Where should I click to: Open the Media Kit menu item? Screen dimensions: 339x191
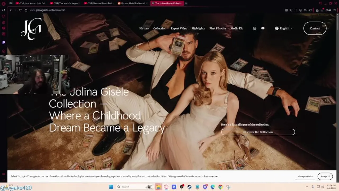(x=237, y=28)
